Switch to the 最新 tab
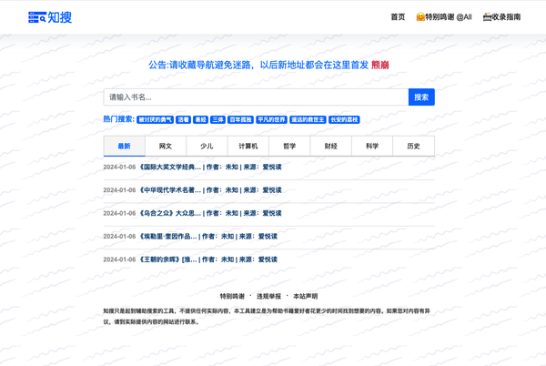The image size is (546, 366). coord(125,147)
